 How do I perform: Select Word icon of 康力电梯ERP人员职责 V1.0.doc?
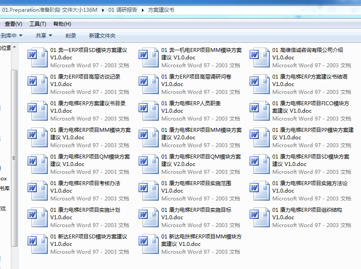click(x=149, y=110)
